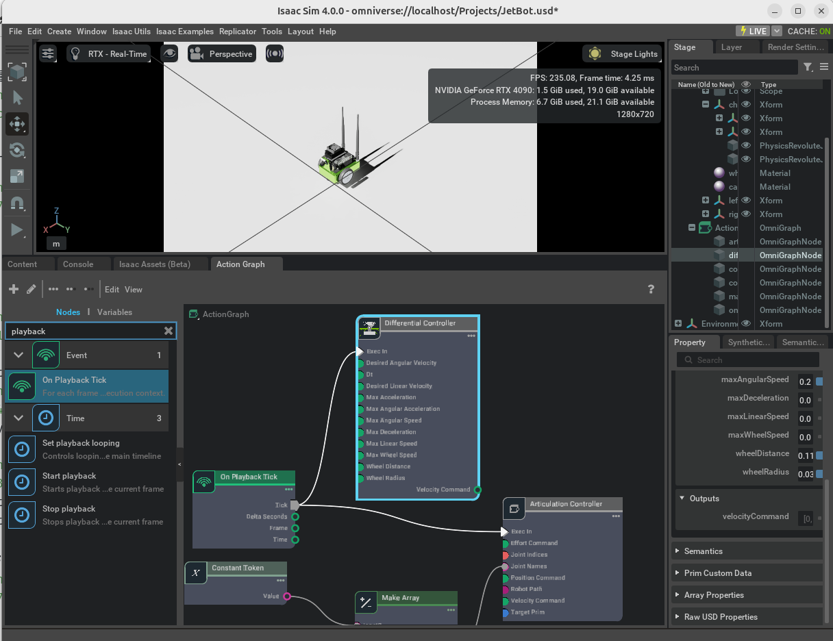Open Action Graph help question mark
This screenshot has height=641, width=833.
[x=651, y=289]
